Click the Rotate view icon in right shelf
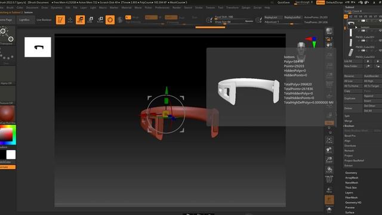 tap(329, 170)
